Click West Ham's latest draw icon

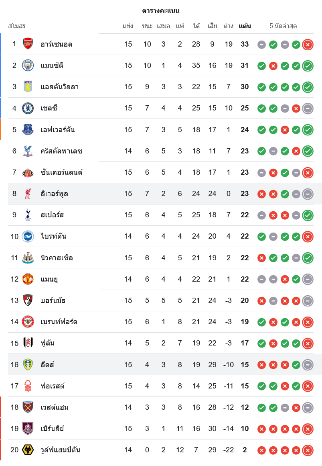click(x=308, y=408)
